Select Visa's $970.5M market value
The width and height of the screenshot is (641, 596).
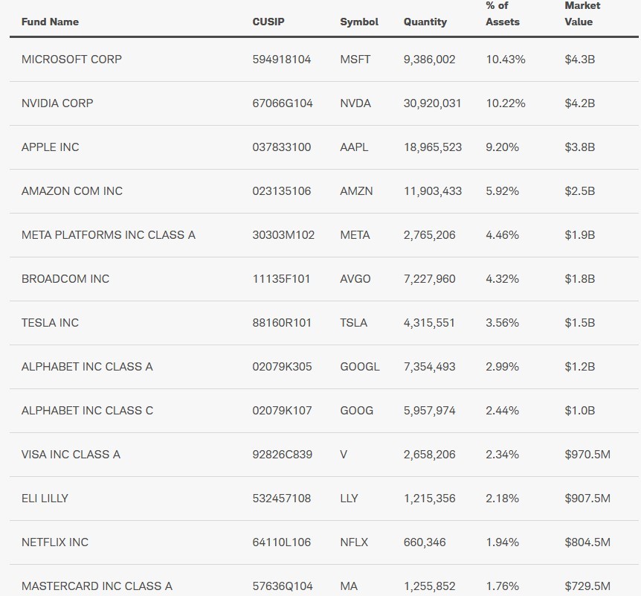(587, 454)
